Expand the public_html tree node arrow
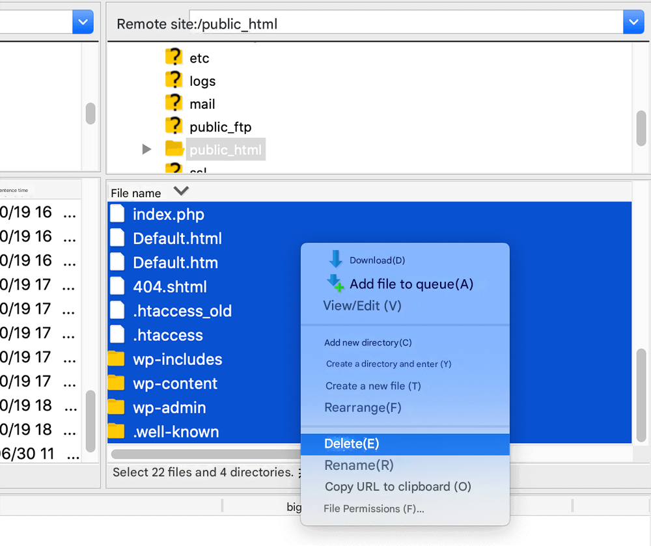651x546 pixels. pos(146,150)
